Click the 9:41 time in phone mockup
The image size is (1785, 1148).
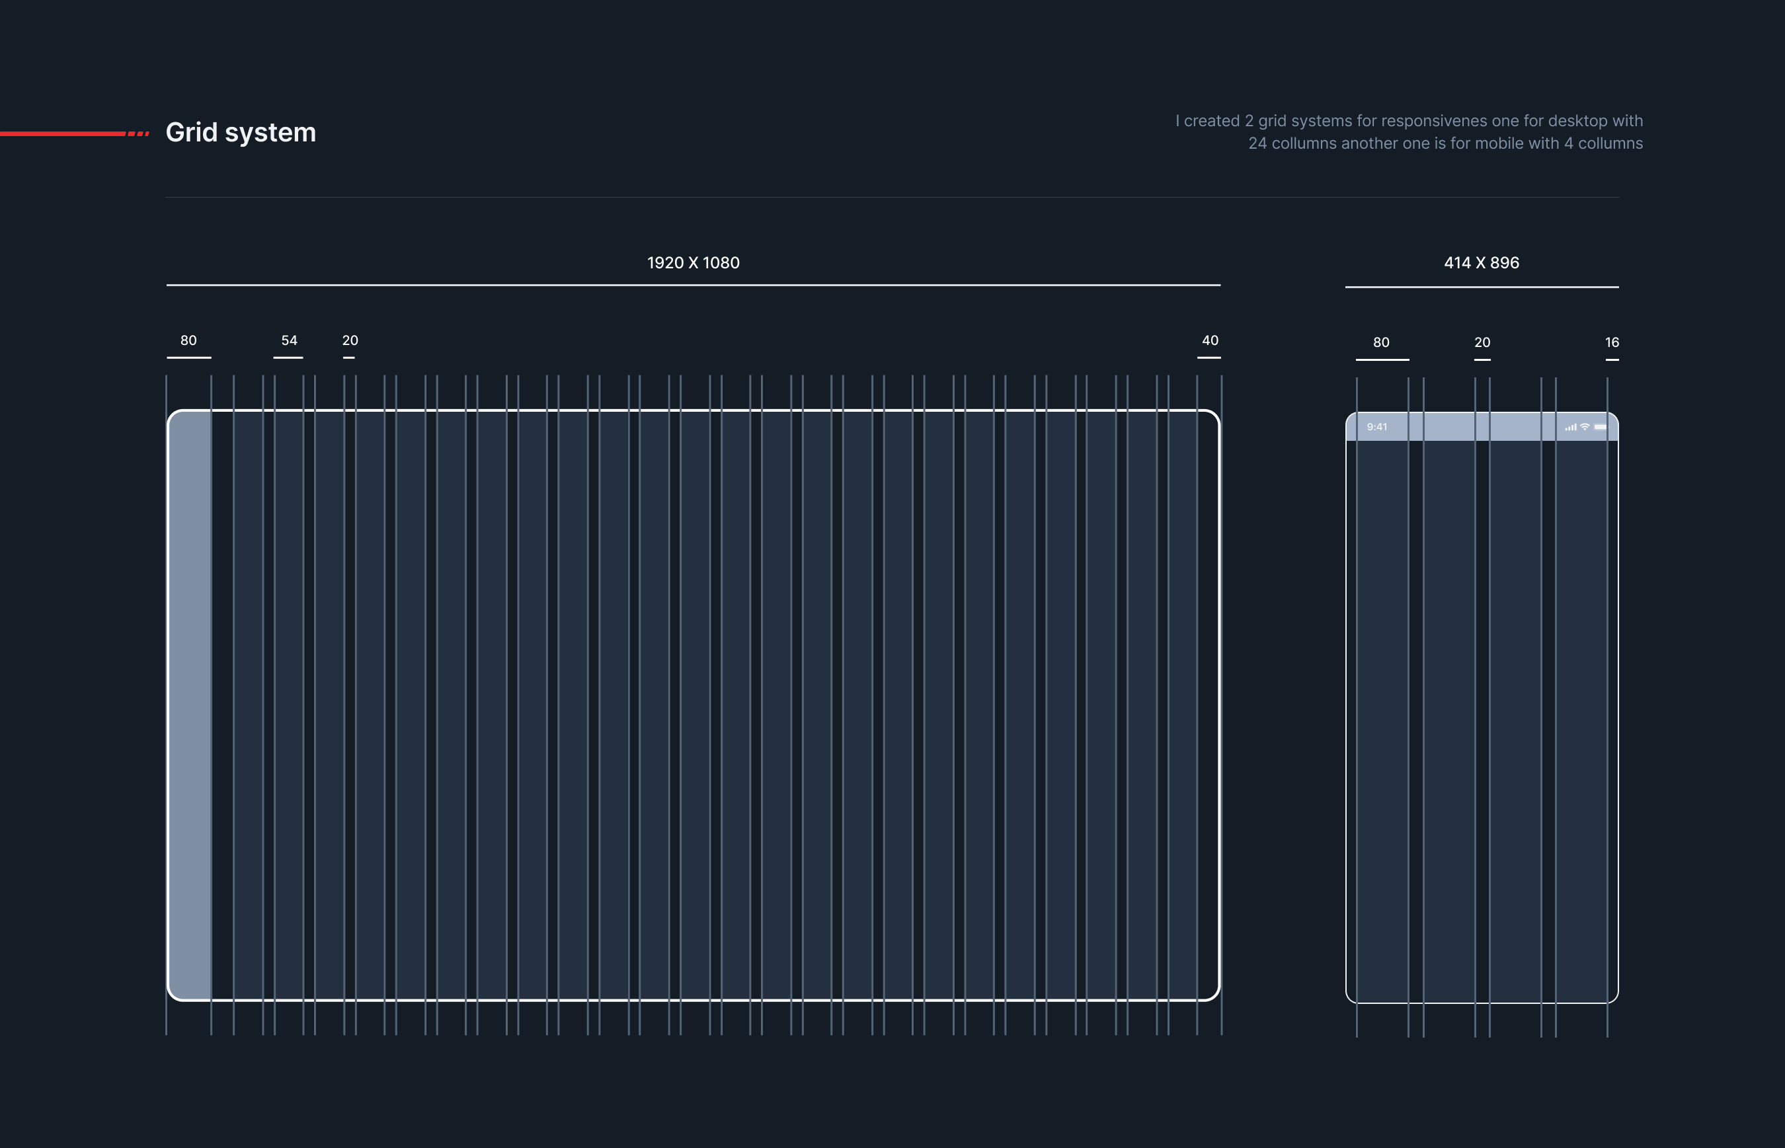[1376, 427]
